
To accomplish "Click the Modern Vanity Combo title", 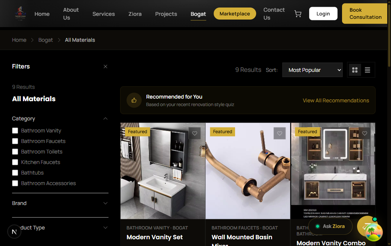I will (331, 243).
